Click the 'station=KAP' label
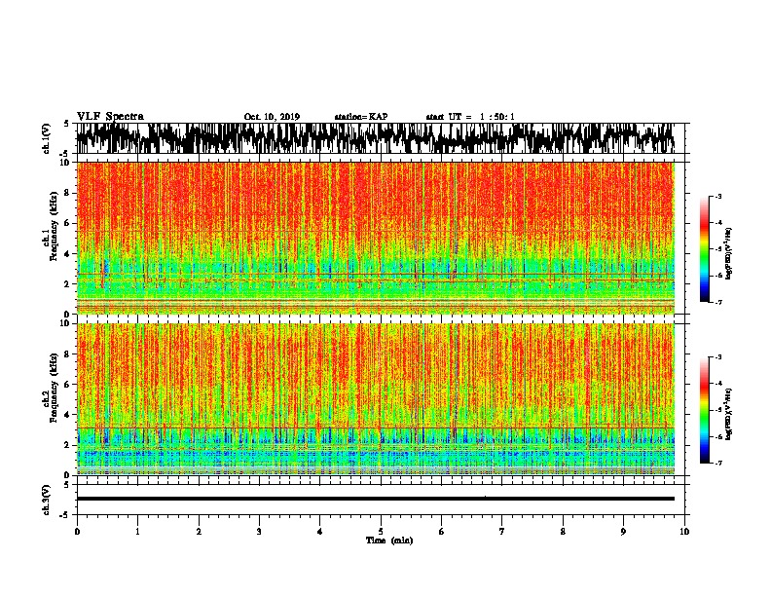Screen dimensions: 771x596 (x=361, y=117)
